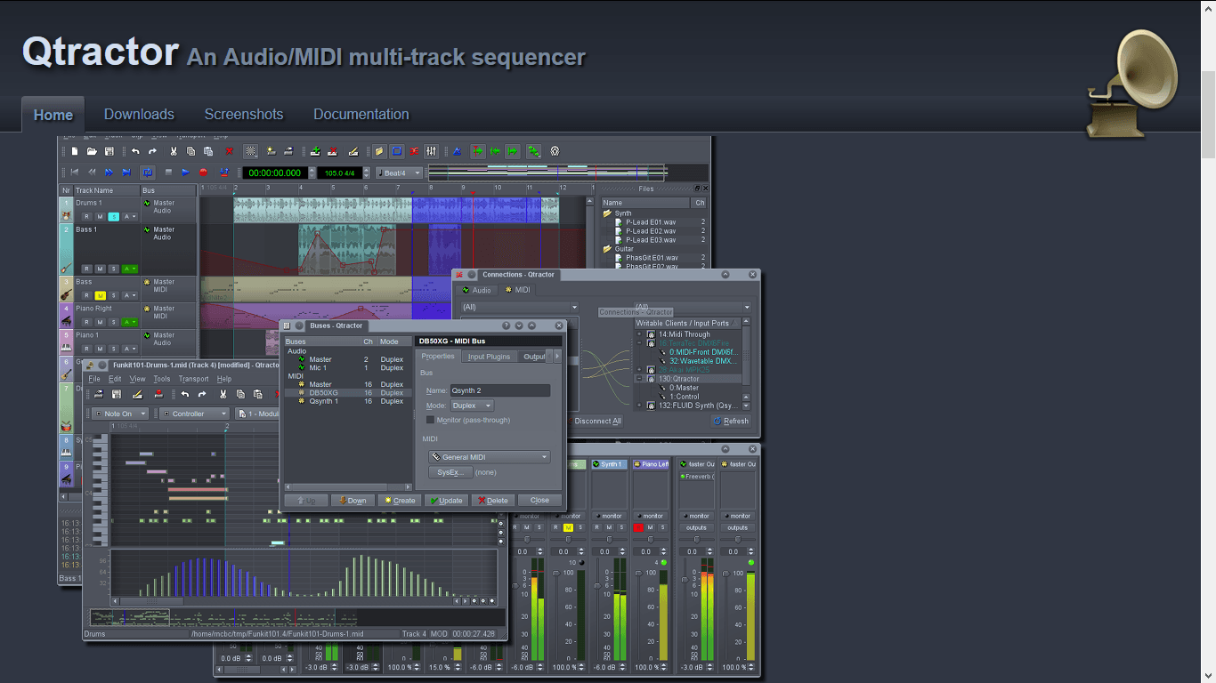The width and height of the screenshot is (1216, 683).
Task: Open the Beat/4 snap dropdown
Action: [399, 173]
